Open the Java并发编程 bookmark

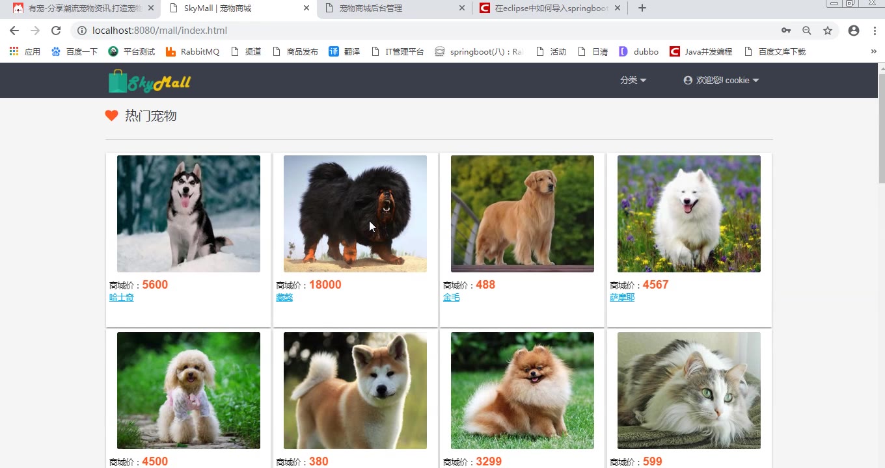pos(701,51)
